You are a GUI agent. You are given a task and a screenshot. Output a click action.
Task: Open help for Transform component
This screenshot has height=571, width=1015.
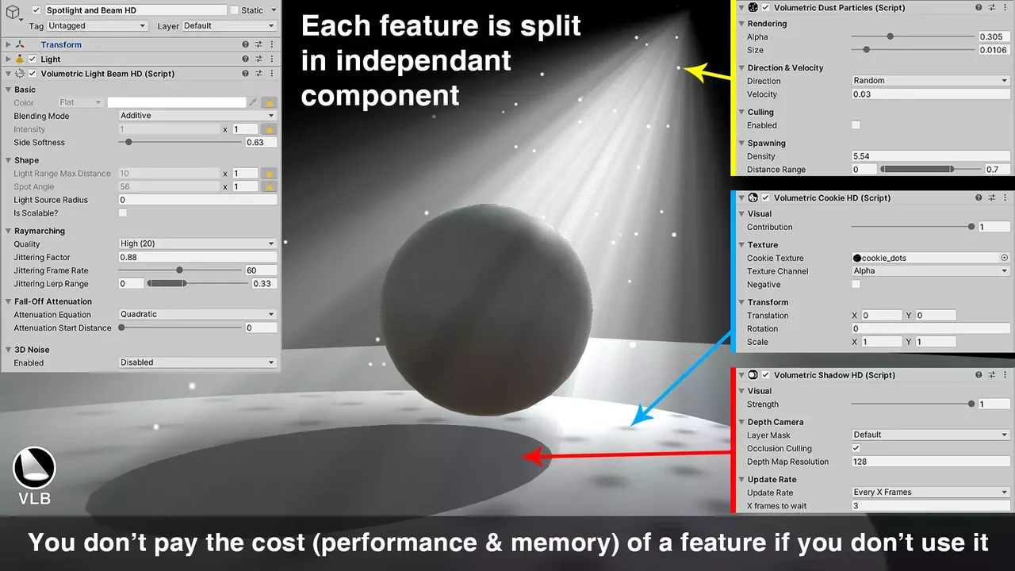point(246,45)
